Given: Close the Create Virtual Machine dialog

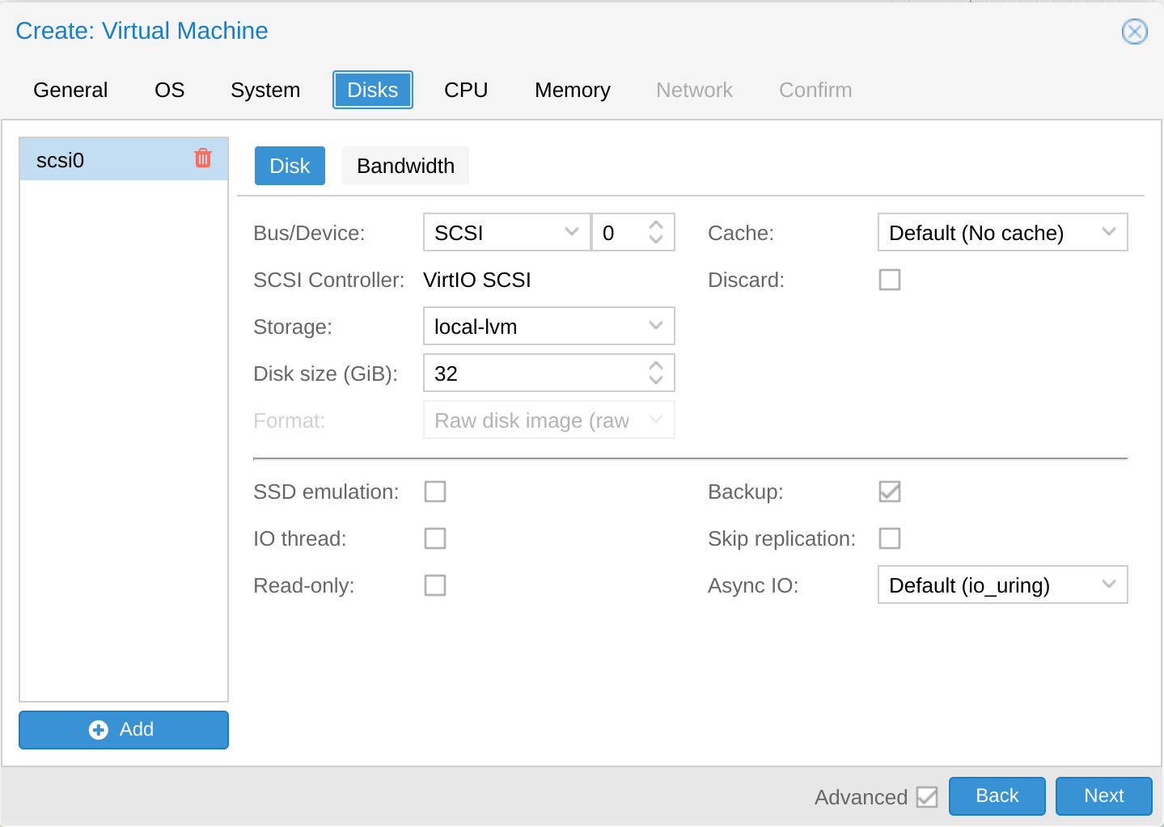Looking at the screenshot, I should pos(1134,32).
